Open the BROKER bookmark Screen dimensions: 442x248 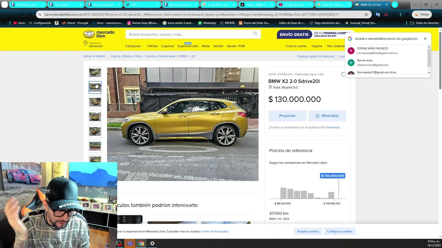click(227, 23)
